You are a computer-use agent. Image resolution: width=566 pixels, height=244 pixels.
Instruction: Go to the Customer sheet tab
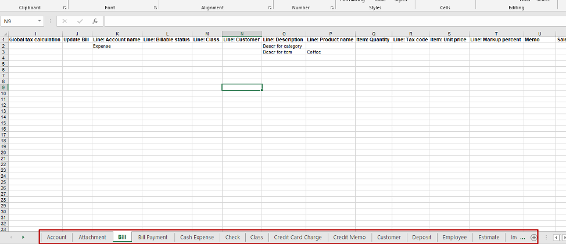pyautogui.click(x=389, y=237)
